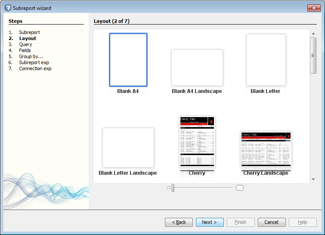Click the Blank A4 label text
The image size is (325, 235).
(x=128, y=91)
